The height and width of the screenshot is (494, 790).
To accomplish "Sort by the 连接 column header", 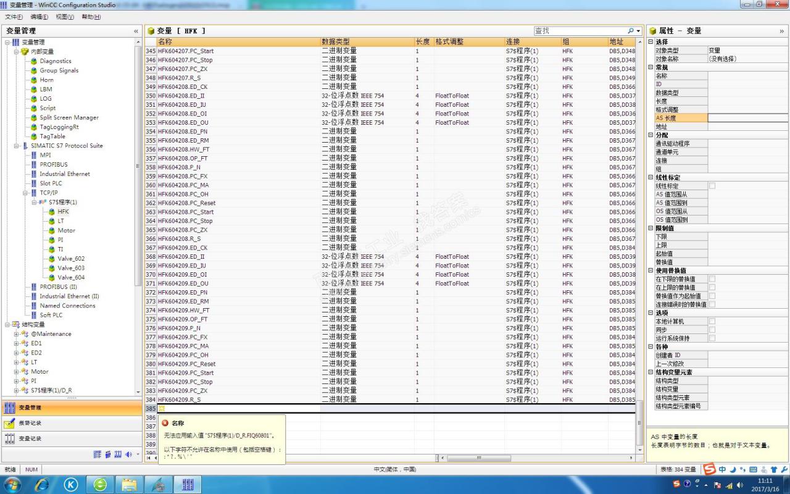I will pos(532,41).
